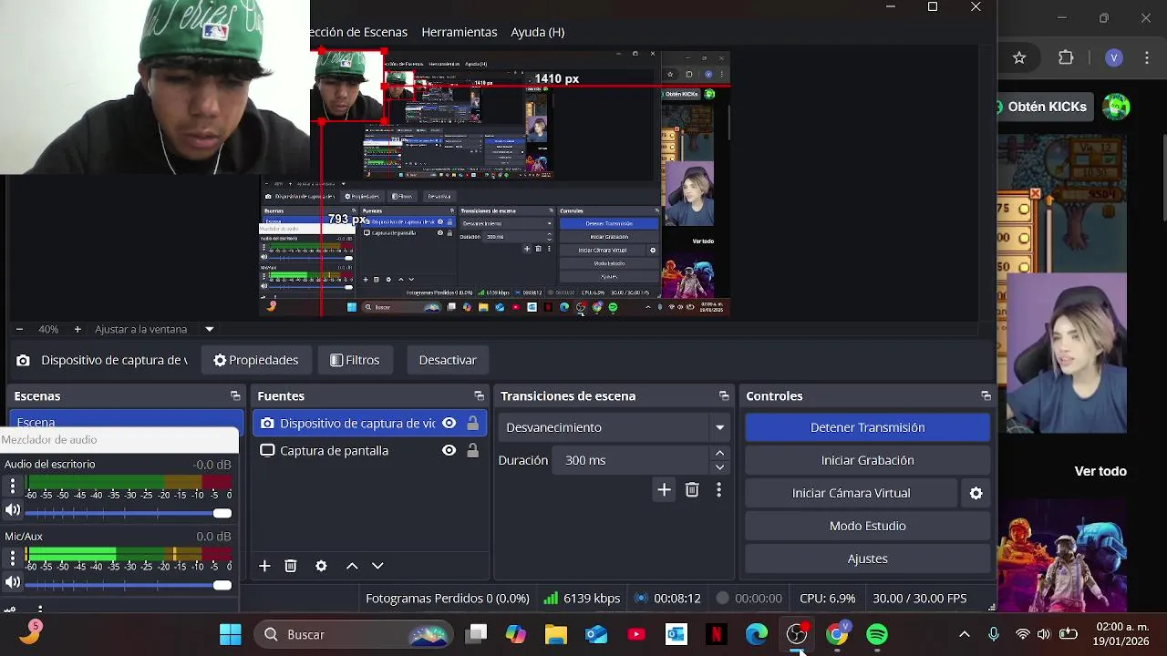Click Iniciar Grabación
The image size is (1167, 656).
[867, 460]
